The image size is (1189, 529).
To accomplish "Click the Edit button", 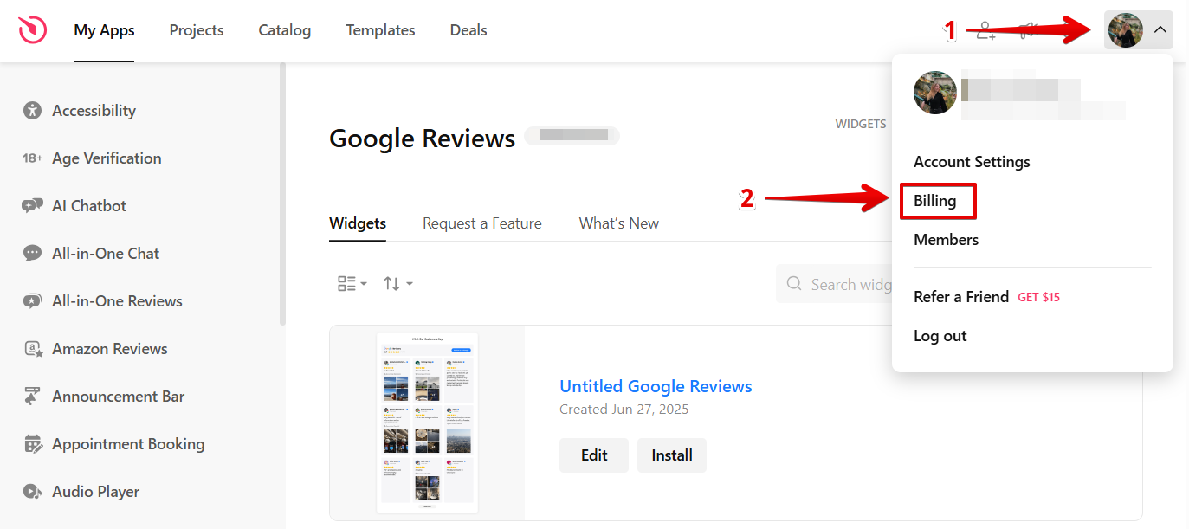I will tap(594, 455).
